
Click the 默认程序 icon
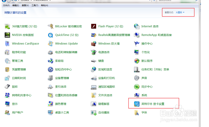pyautogui.click(x=137, y=61)
